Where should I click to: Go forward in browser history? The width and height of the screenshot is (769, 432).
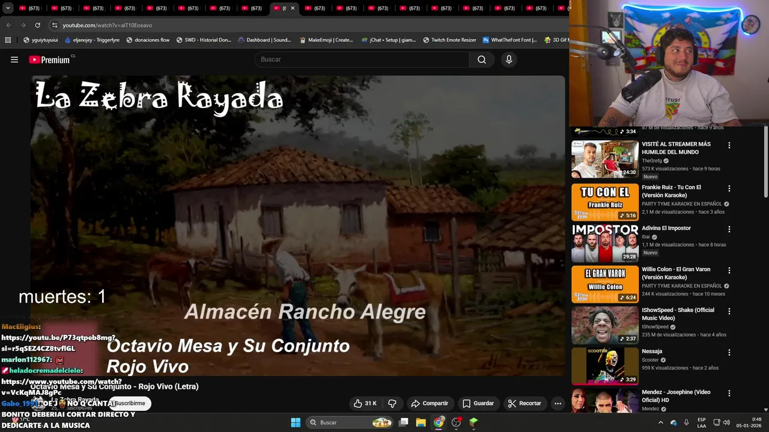[23, 25]
